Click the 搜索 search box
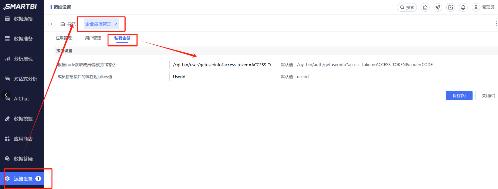The height and width of the screenshot is (189, 498). tap(407, 7)
